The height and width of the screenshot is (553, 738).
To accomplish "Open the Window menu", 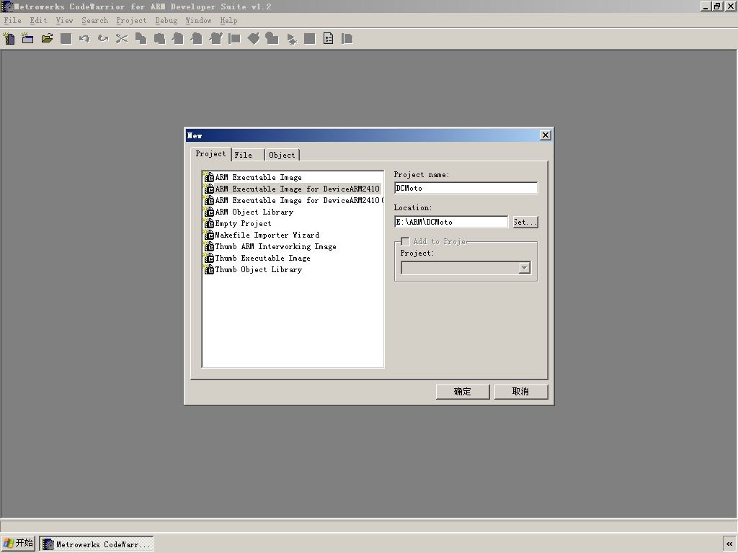I will coord(198,21).
